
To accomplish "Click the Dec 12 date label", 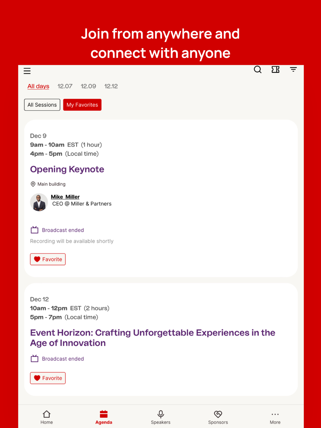I will coord(39,299).
